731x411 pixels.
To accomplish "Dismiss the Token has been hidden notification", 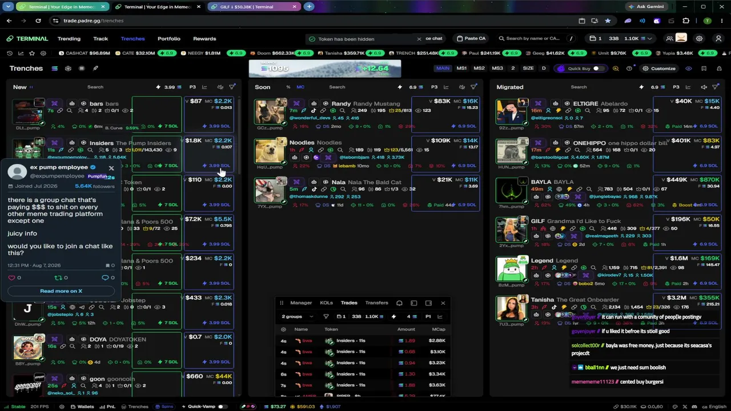I will pyautogui.click(x=419, y=39).
